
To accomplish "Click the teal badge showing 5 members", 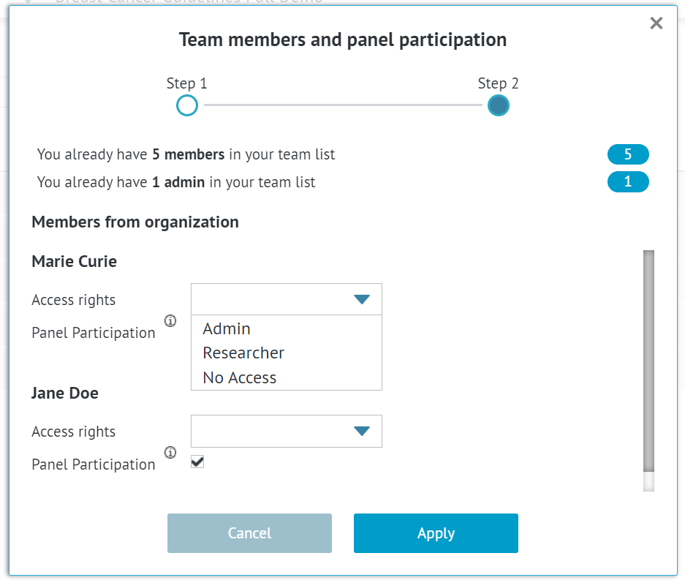I will [628, 154].
